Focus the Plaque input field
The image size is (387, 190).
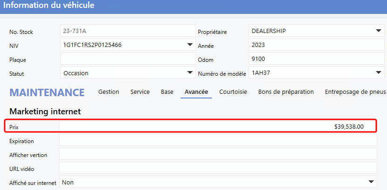point(127,59)
